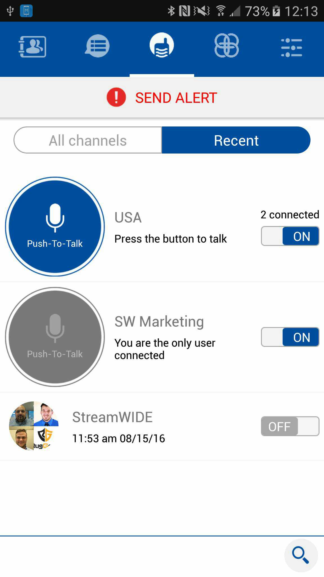Select the walkie-talkie channels tab icon
Screen dimensions: 324x577
point(162,45)
